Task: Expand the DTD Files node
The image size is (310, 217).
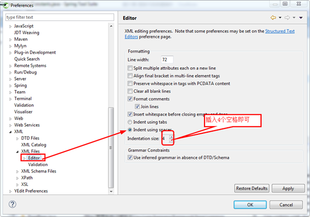Action: click(x=17, y=139)
